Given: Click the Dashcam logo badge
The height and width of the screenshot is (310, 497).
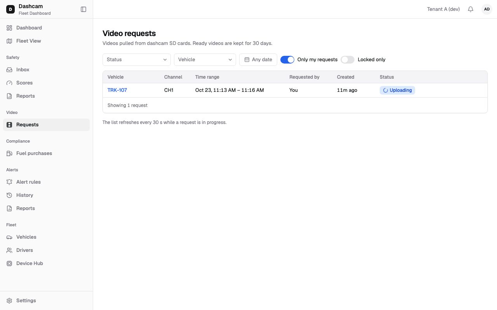Looking at the screenshot, I should (x=10, y=9).
